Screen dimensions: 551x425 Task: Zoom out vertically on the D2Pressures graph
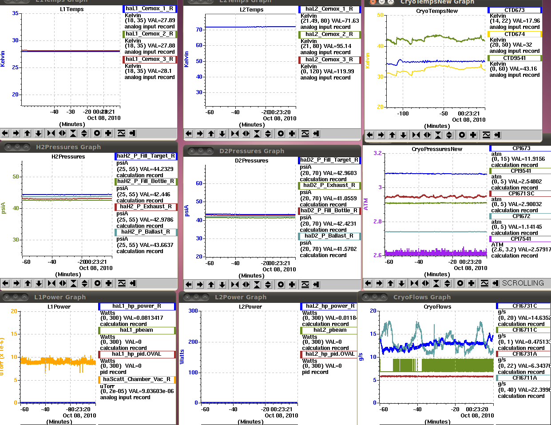click(268, 285)
